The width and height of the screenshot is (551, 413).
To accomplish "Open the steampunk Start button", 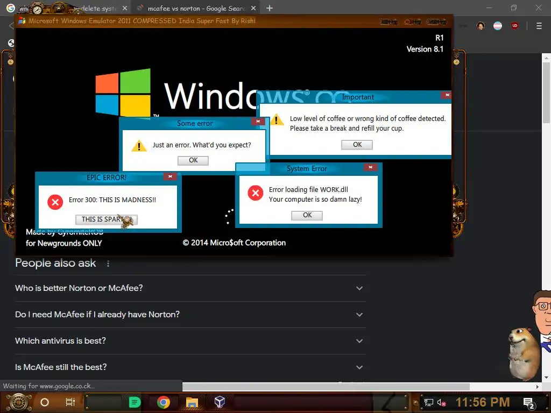I will click(18, 402).
